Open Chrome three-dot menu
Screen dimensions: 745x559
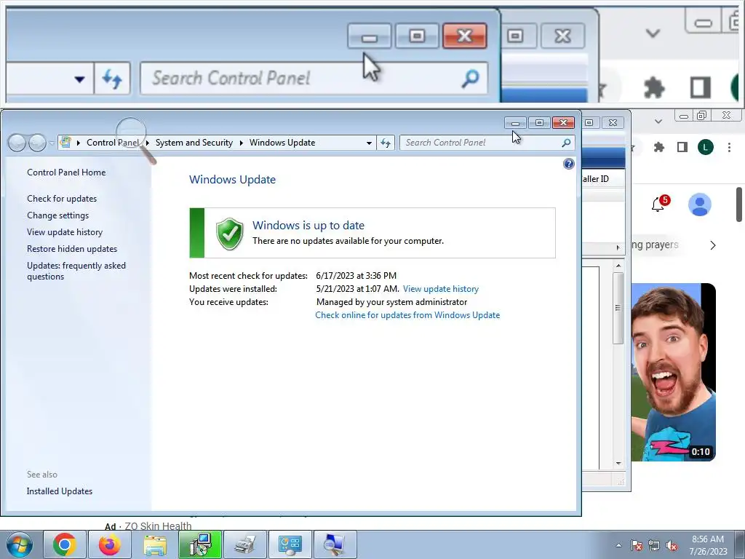(729, 147)
